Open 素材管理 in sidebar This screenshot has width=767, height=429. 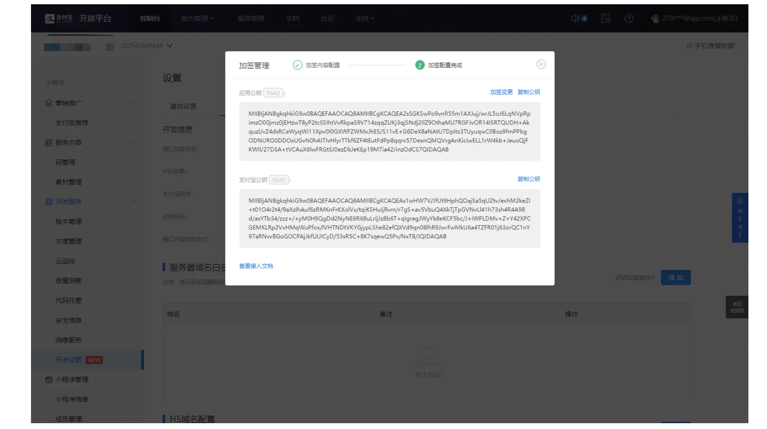[x=69, y=182]
